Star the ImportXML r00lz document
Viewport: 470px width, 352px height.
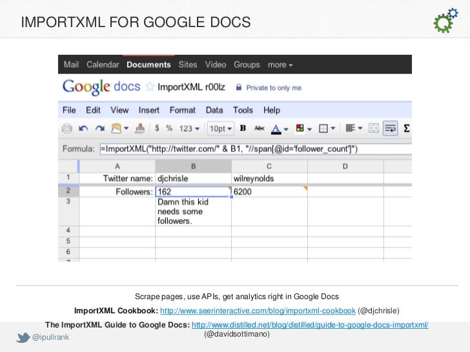[150, 87]
